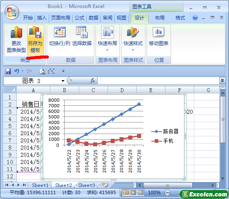Open the 开始 (Home) tab
Screen dimensions: 229x199
(x=28, y=18)
